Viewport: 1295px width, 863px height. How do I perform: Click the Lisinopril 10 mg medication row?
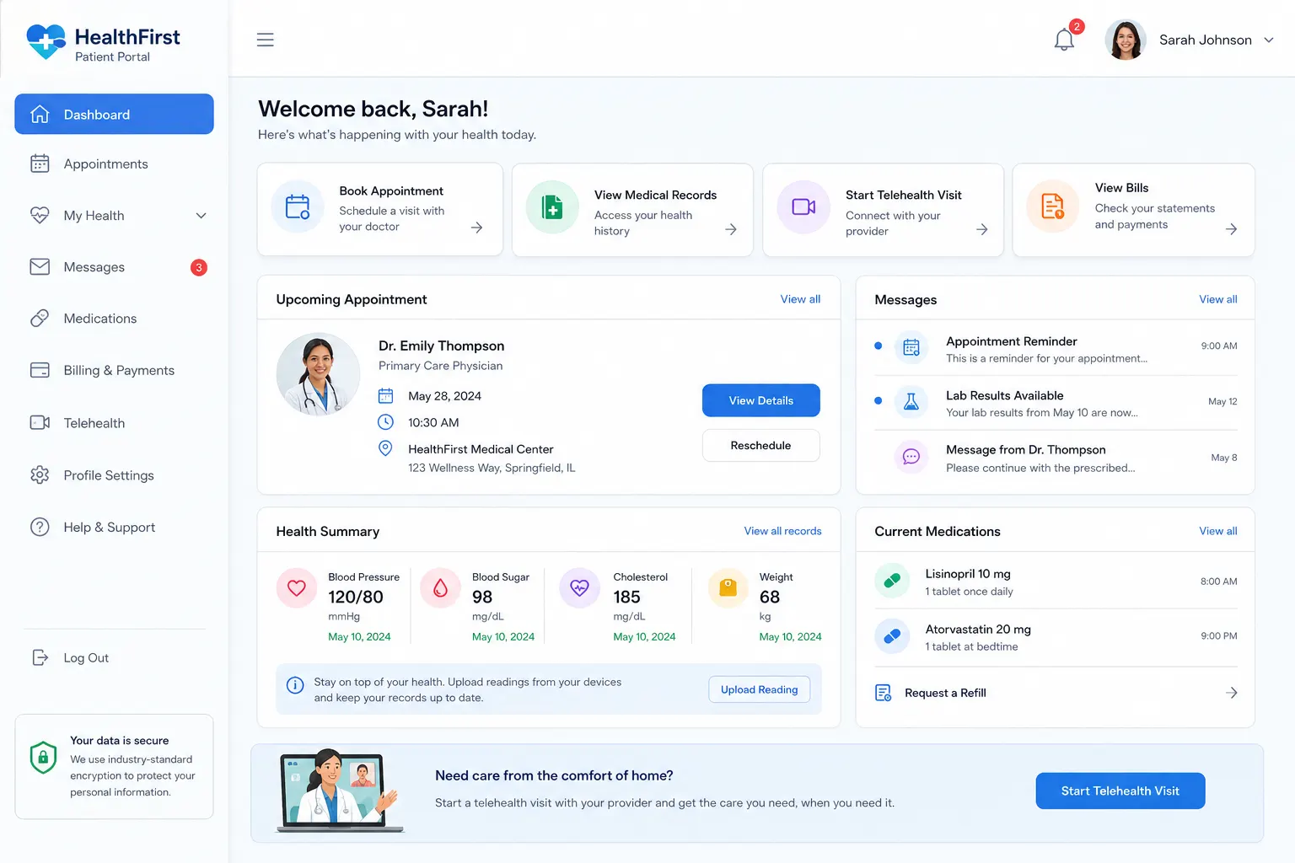click(x=1056, y=581)
